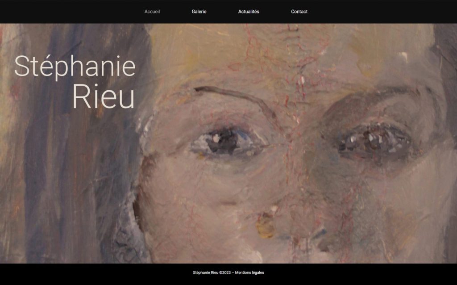457x285 pixels.
Task: Click the word Rieu in the hero title
Action: point(104,96)
